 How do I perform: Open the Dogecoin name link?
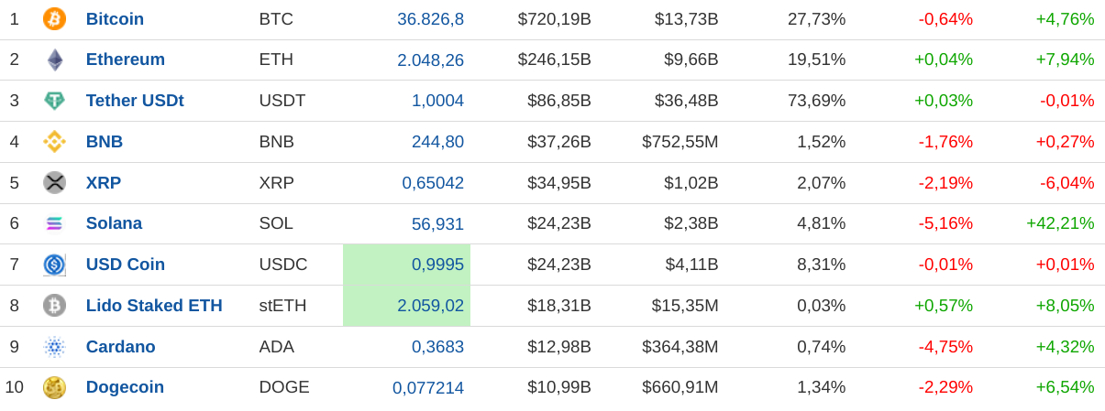pyautogui.click(x=125, y=387)
